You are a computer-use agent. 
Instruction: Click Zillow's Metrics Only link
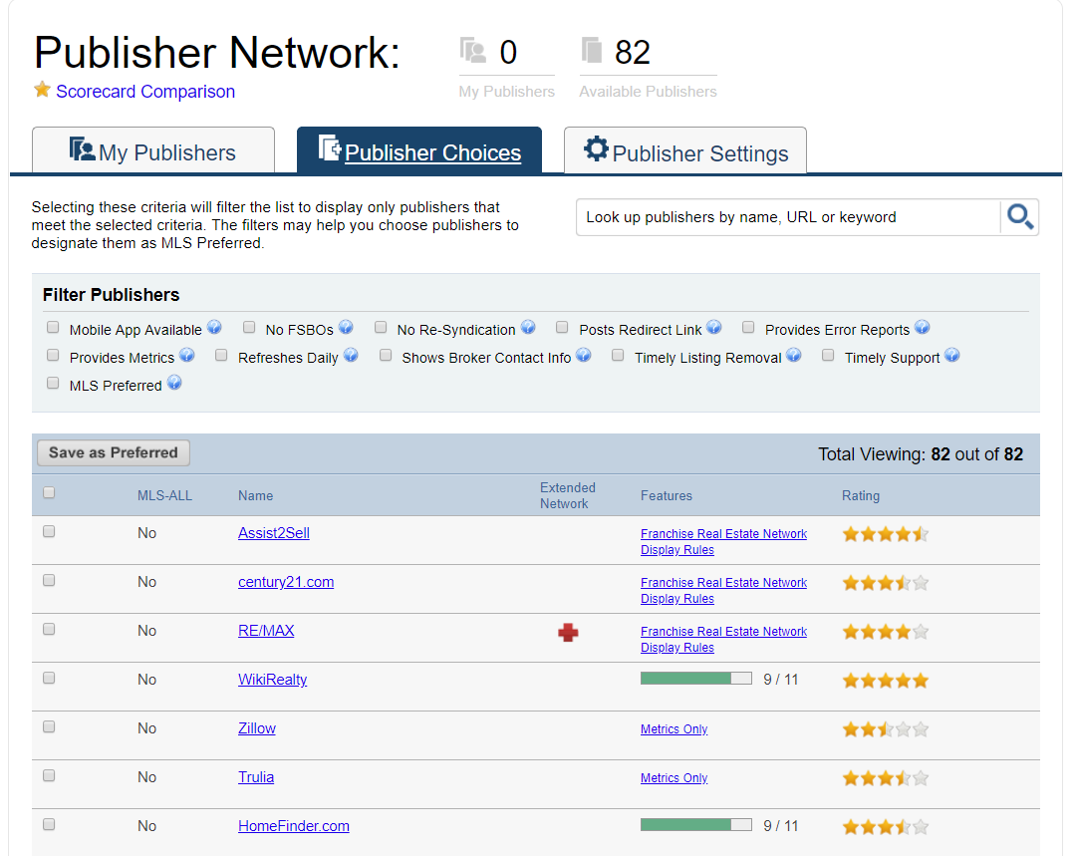[x=674, y=728]
